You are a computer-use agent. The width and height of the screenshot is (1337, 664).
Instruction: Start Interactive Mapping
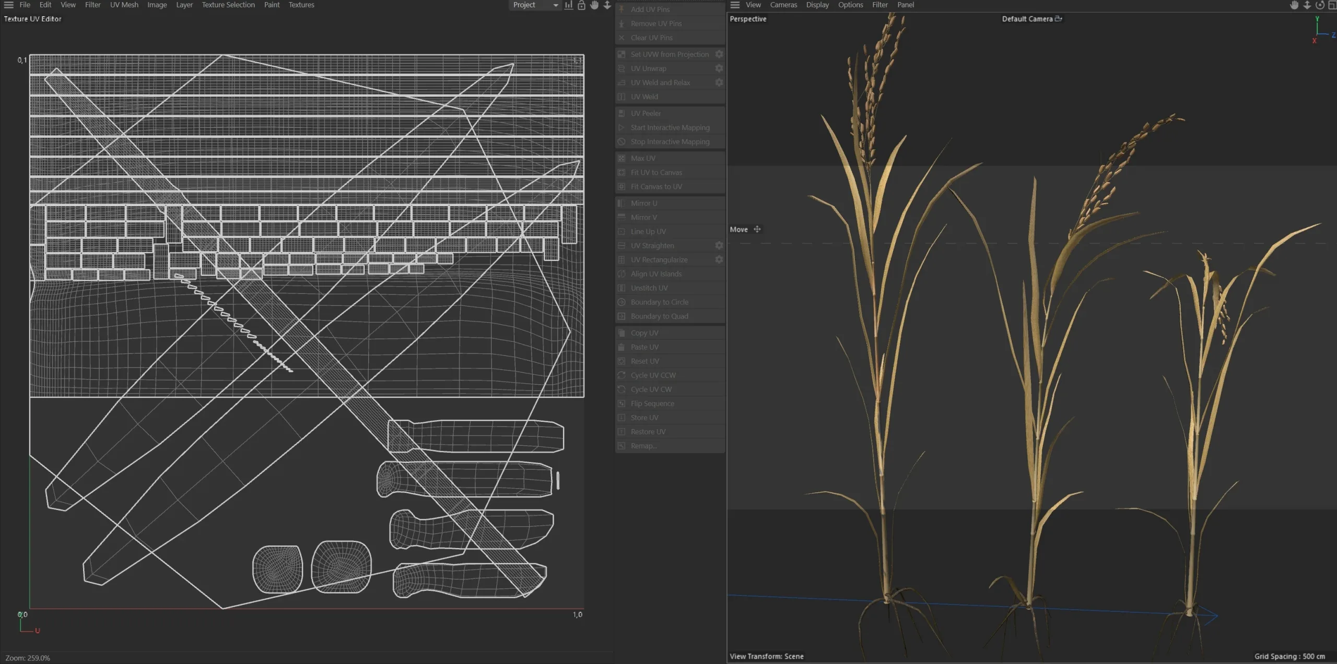point(670,127)
